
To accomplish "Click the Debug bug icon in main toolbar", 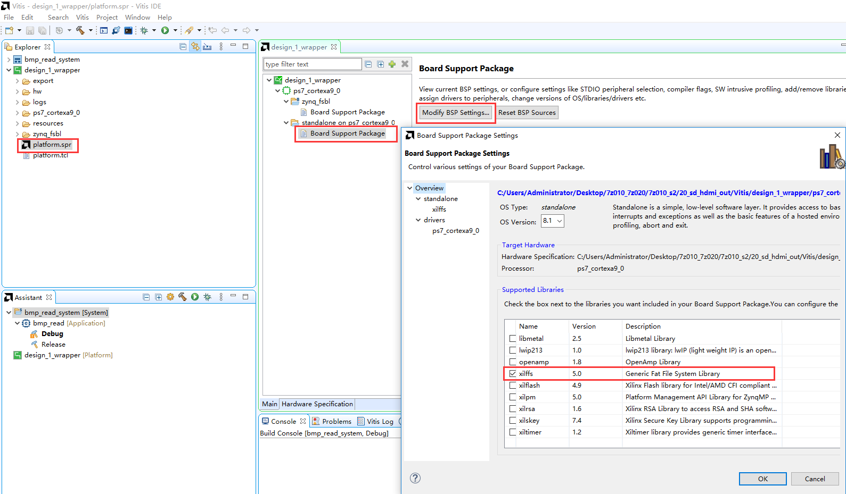I will tap(144, 30).
